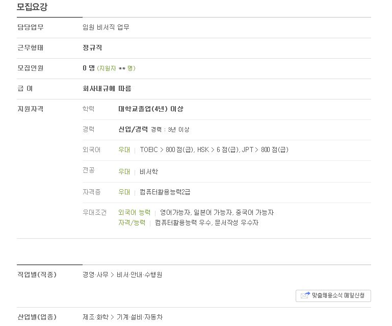The image size is (392, 326).
Task: Click the 맞춤채용소식 메일신청 button
Action: tap(333, 296)
